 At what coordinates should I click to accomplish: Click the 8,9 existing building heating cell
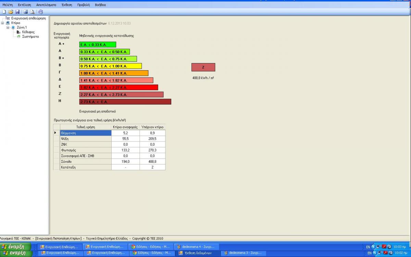pyautogui.click(x=152, y=133)
